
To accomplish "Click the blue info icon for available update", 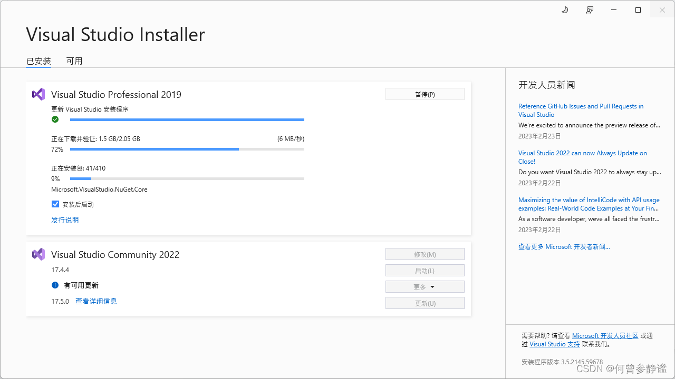I will (55, 285).
